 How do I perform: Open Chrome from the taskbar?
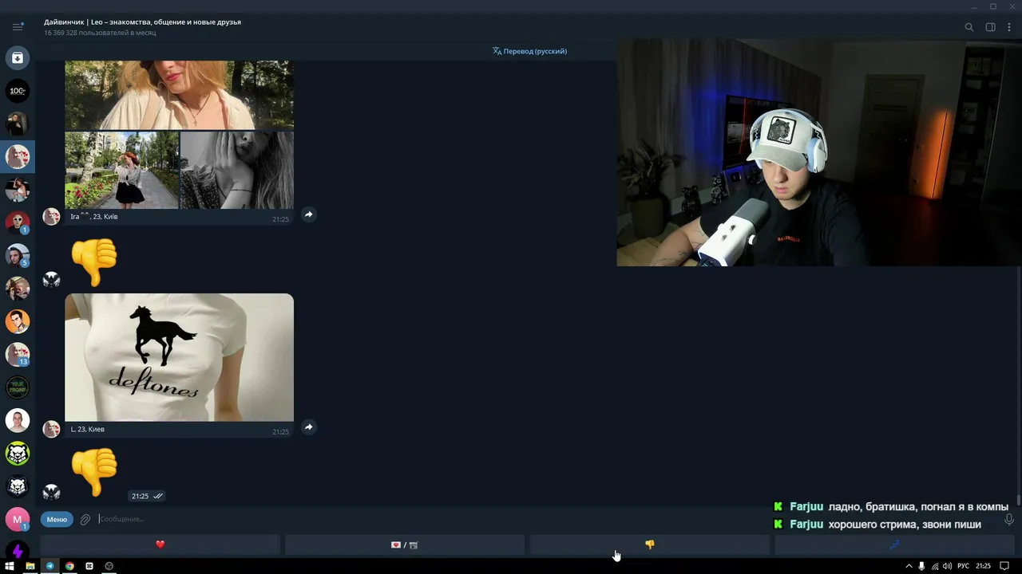(x=69, y=566)
